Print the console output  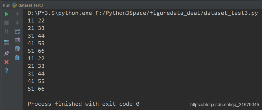click(17, 49)
